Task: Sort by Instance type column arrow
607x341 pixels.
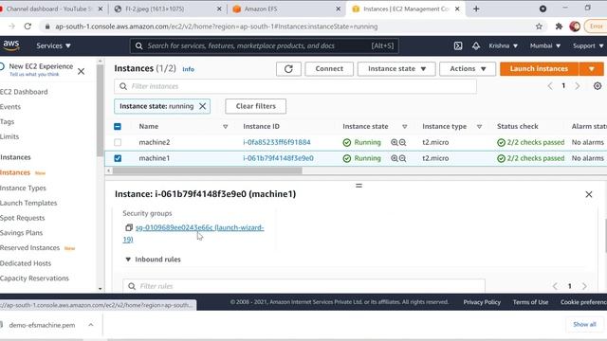Action: pos(479,126)
